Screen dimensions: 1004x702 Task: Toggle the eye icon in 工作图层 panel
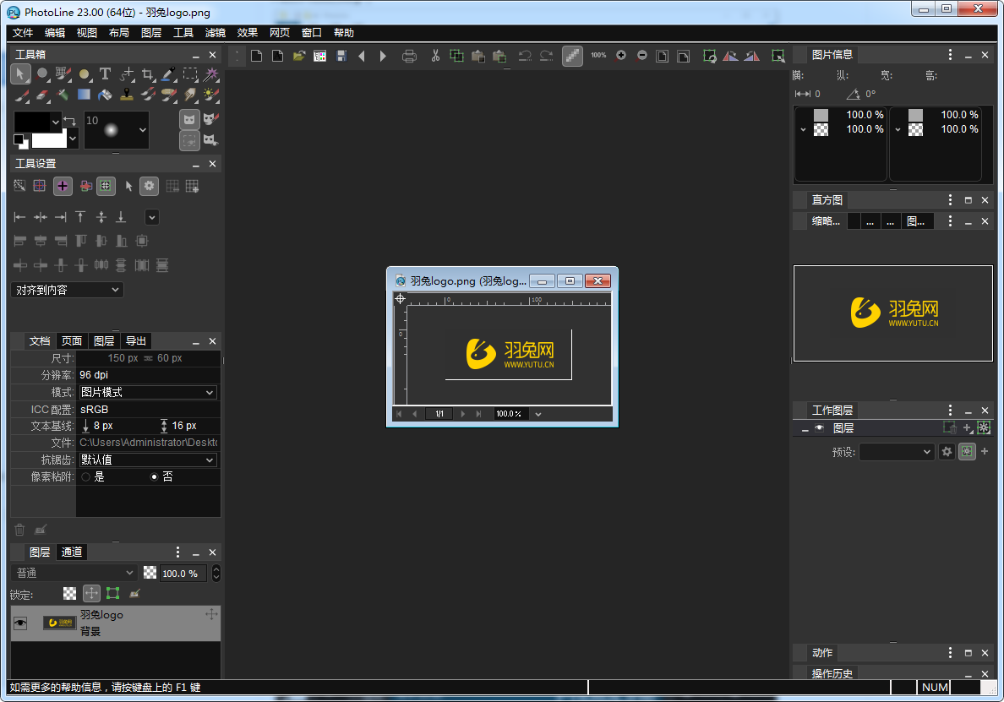click(x=819, y=428)
